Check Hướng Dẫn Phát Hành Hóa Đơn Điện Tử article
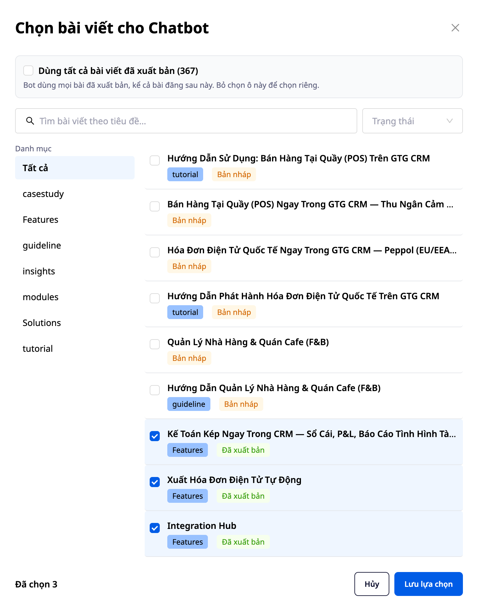This screenshot has height=606, width=478. pyautogui.click(x=155, y=298)
